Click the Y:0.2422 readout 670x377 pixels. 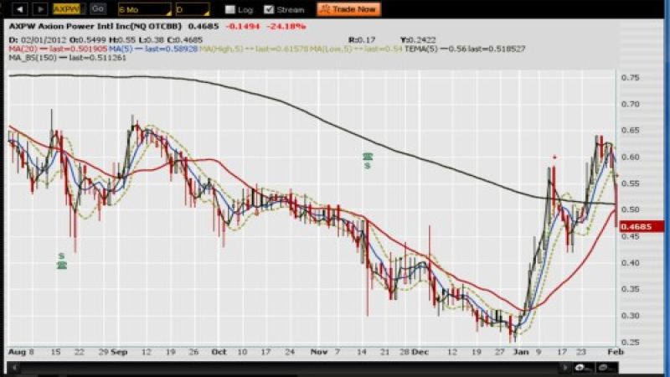[x=418, y=39]
